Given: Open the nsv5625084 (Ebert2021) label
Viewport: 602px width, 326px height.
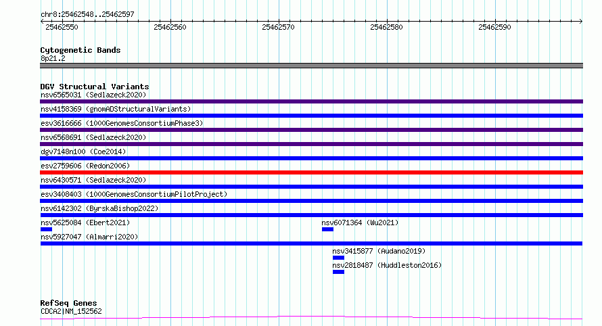Looking at the screenshot, I should pyautogui.click(x=85, y=223).
